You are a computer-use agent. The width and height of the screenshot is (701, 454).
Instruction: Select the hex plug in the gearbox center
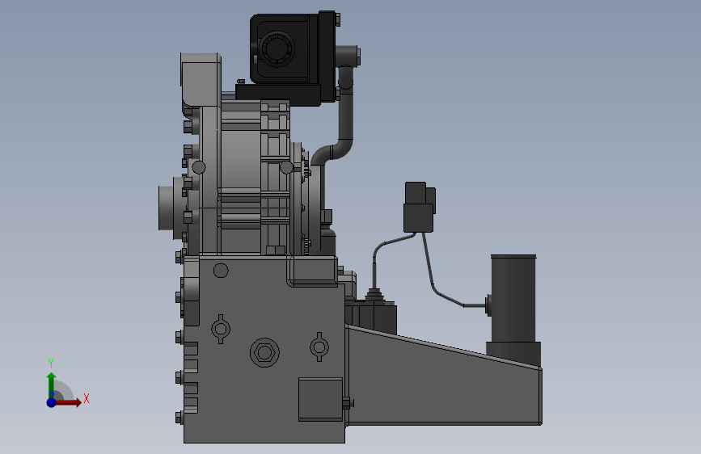(x=264, y=352)
